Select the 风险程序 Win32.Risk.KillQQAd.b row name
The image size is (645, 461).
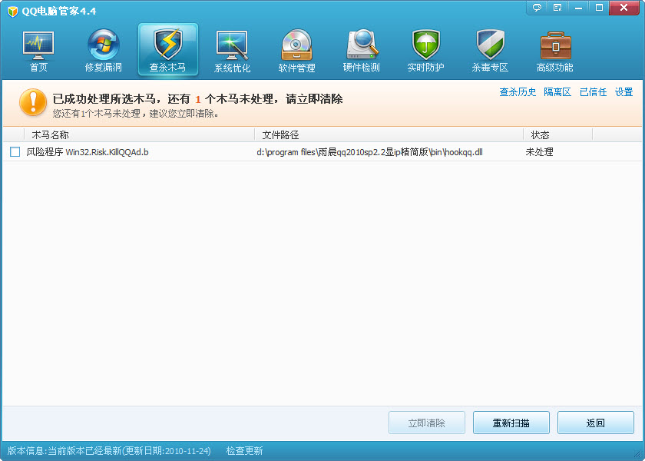88,152
